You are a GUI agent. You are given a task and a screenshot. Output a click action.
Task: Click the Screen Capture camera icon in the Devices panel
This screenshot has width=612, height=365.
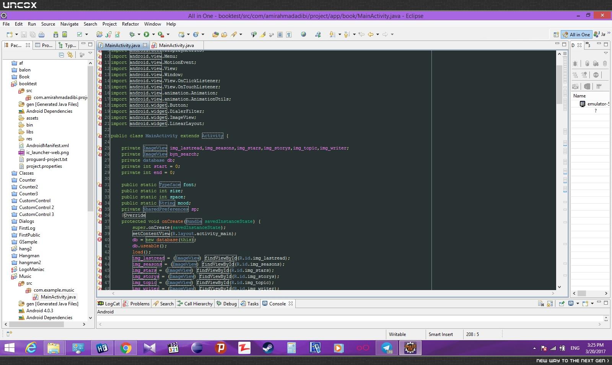(575, 86)
